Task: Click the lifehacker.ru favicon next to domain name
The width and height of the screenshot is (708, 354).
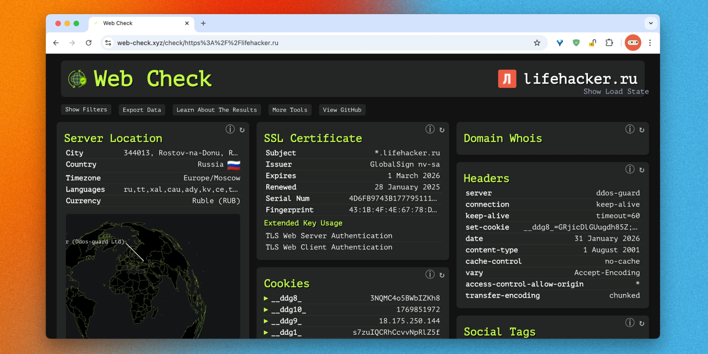Action: pos(507,79)
